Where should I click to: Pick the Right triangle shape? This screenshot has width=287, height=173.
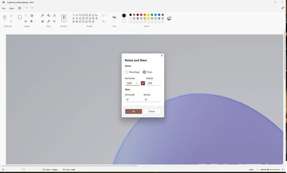96,15
